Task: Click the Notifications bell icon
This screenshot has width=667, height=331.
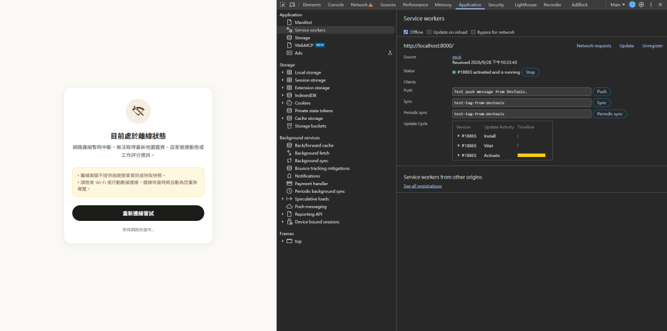Action: pyautogui.click(x=290, y=176)
